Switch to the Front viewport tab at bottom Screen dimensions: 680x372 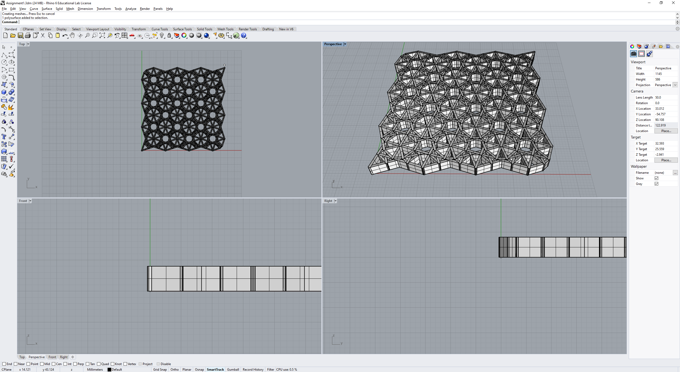[52, 357]
